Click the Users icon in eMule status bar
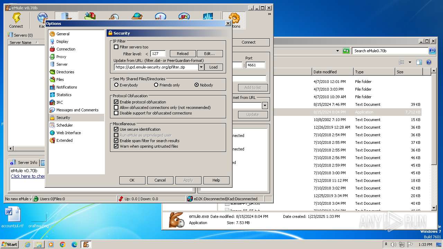The width and height of the screenshot is (443, 249). coord(36,199)
